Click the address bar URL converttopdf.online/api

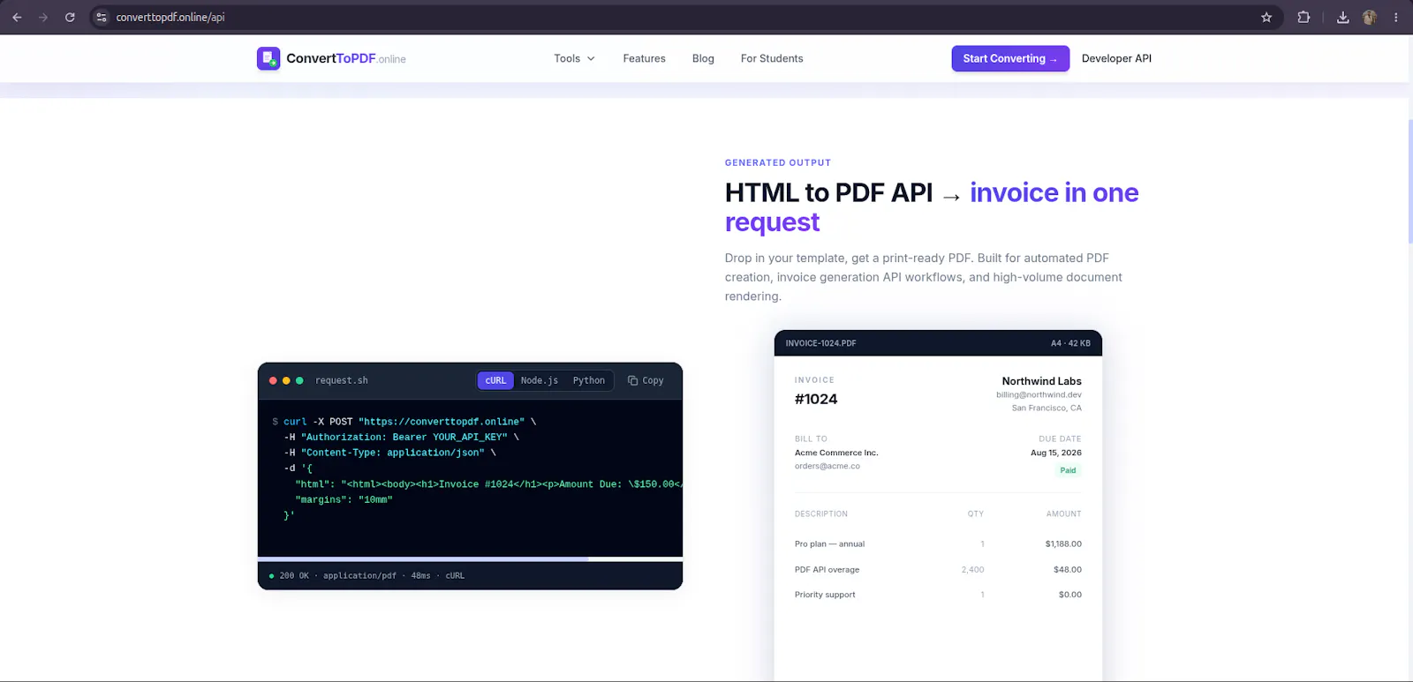pos(170,17)
